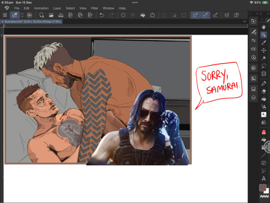Open the Sub Tool palette
Viewport: 270px width, 203px height.
pyautogui.click(x=253, y=32)
